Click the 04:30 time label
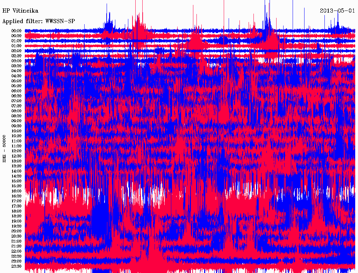Screen dimensions: 358x273 click(16, 76)
